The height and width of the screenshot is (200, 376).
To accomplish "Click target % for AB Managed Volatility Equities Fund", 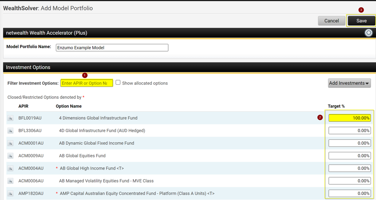I will click(349, 181).
